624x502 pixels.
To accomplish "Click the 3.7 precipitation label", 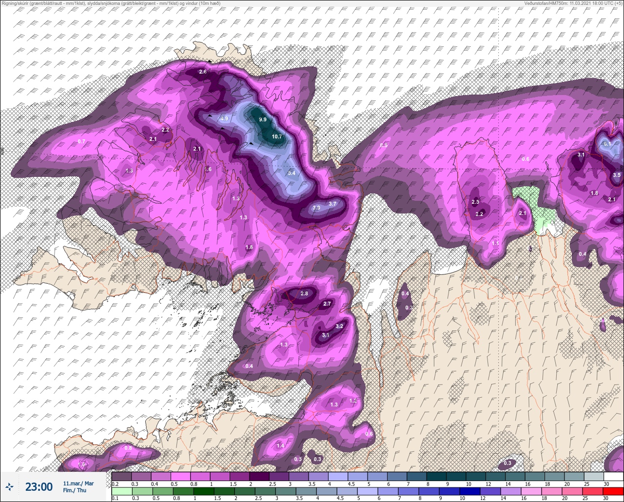I will point(333,204).
